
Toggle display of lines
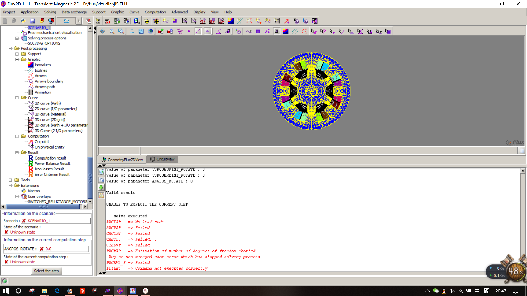coord(198,31)
